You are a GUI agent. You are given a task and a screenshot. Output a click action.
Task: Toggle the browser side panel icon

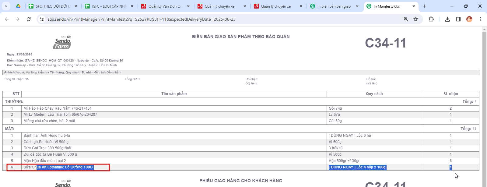(x=458, y=19)
